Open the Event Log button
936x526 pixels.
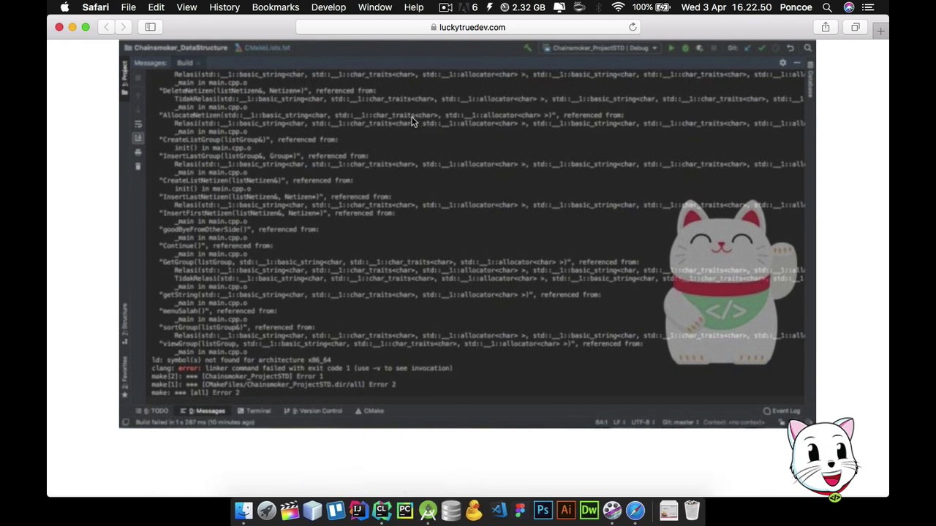coord(782,411)
